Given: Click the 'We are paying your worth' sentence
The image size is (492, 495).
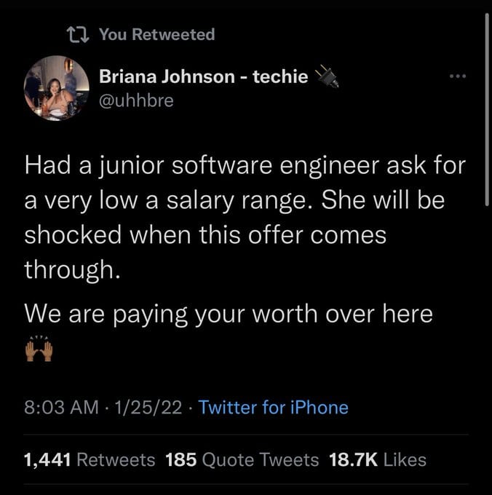Looking at the screenshot, I should tap(229, 314).
